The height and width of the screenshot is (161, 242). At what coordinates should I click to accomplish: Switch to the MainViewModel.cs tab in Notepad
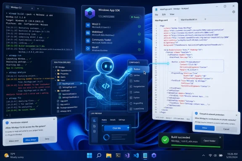tap(189, 20)
